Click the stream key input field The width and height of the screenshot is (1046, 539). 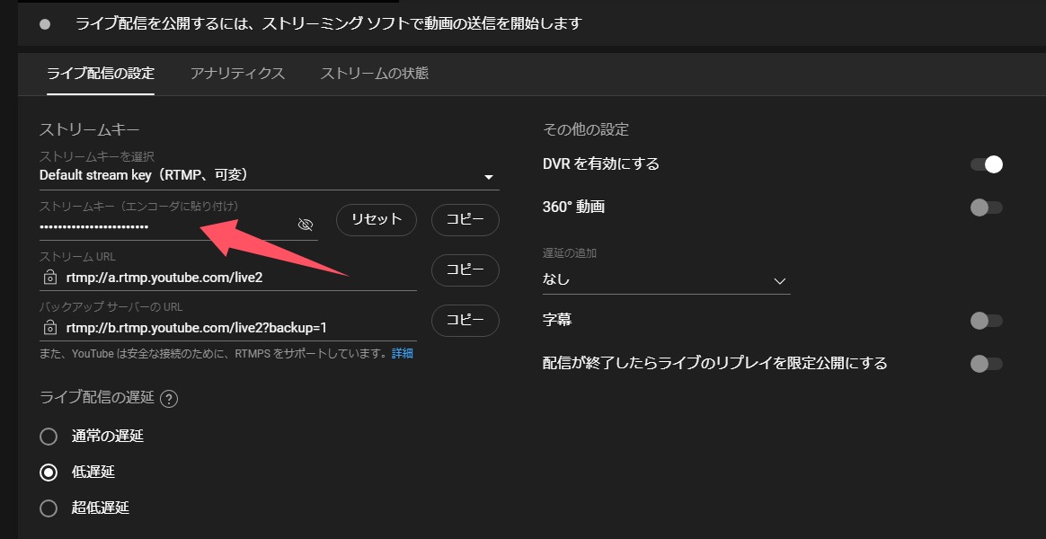(135, 224)
